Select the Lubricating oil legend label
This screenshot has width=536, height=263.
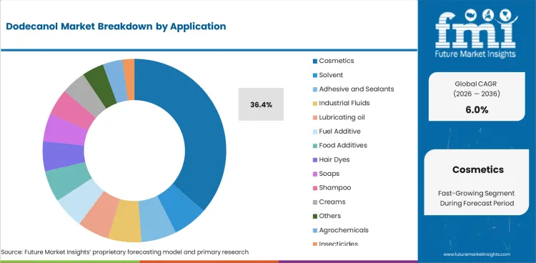(x=342, y=117)
